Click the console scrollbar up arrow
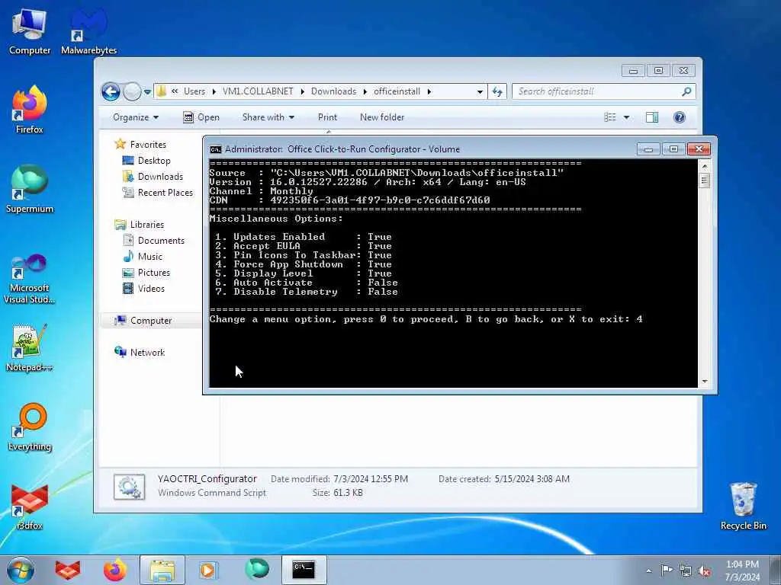Screen dimensions: 781x585 [x=704, y=166]
